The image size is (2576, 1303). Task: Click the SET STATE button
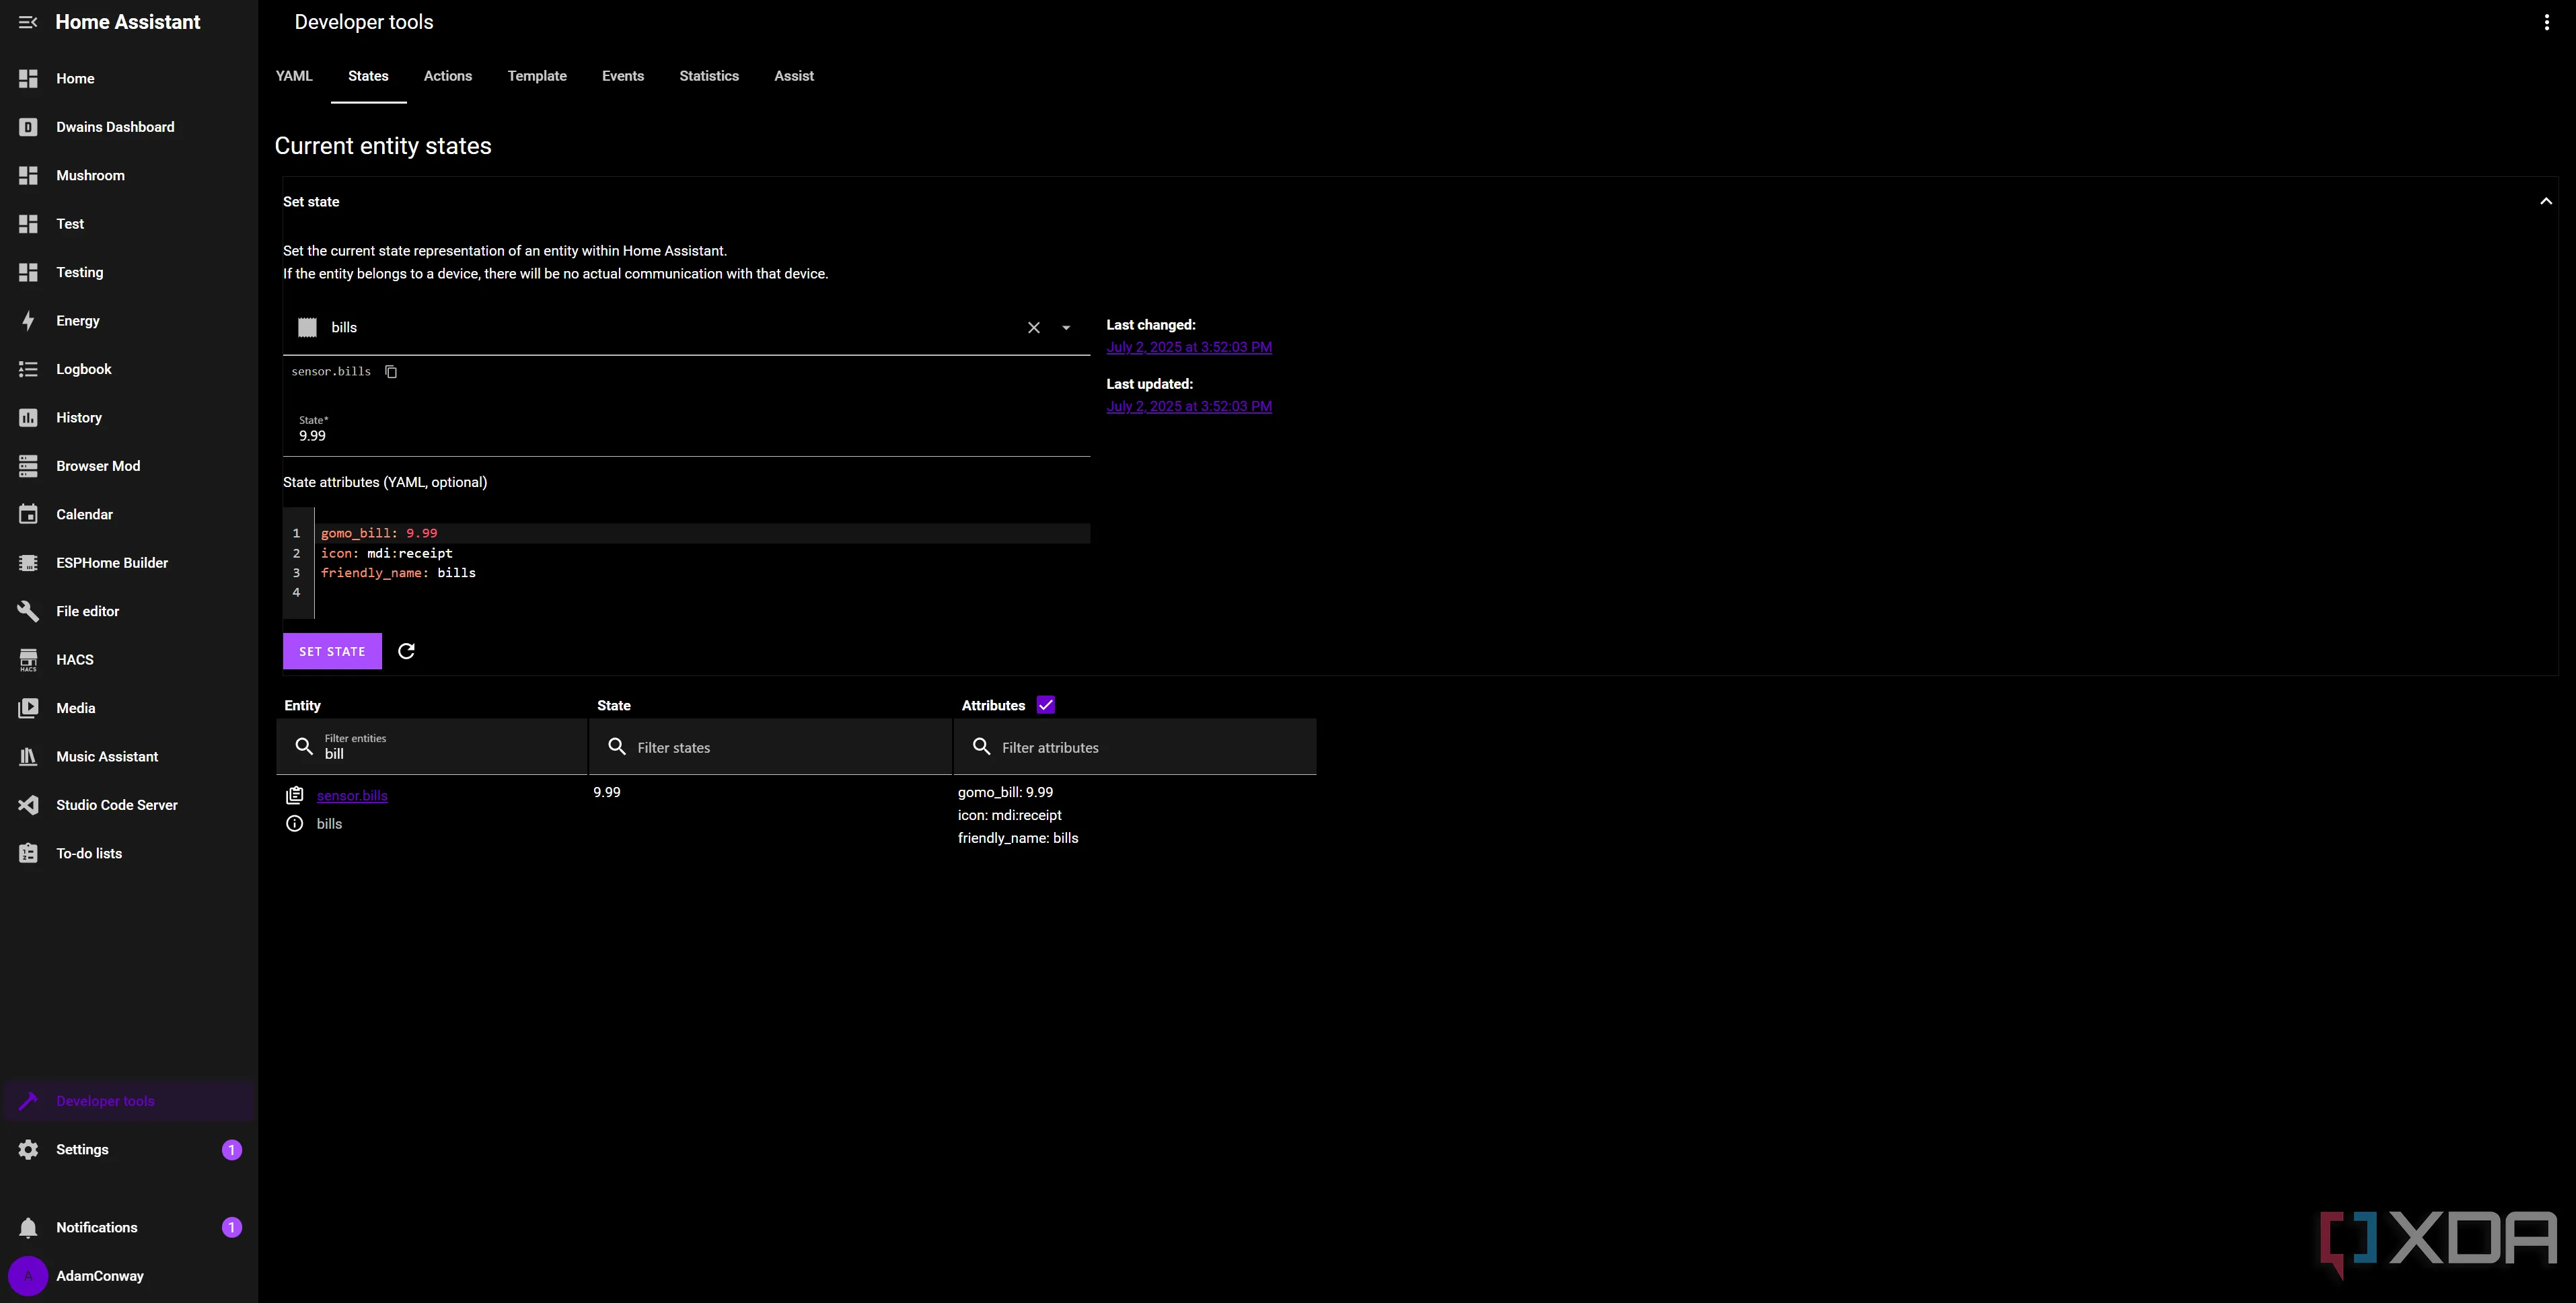pos(332,651)
